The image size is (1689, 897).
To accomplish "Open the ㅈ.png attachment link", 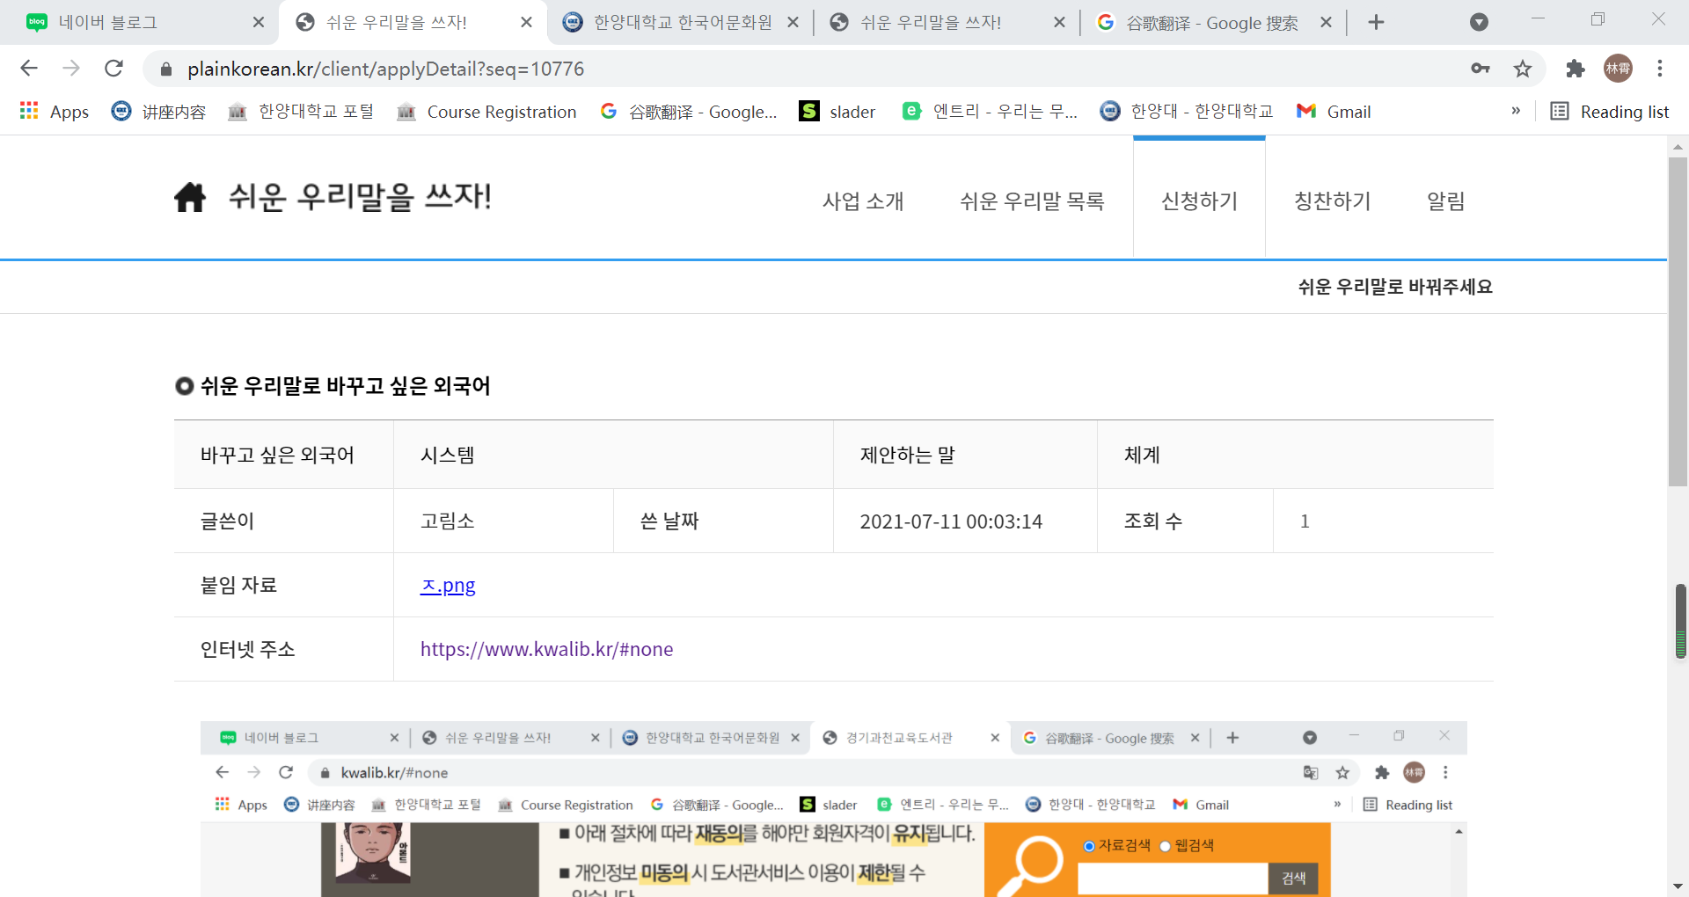I will pos(448,586).
